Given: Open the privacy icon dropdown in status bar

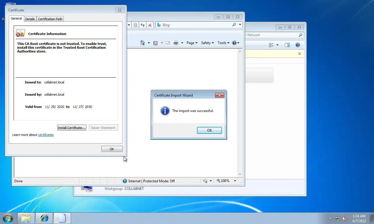Looking at the screenshot, I should coord(211,181).
